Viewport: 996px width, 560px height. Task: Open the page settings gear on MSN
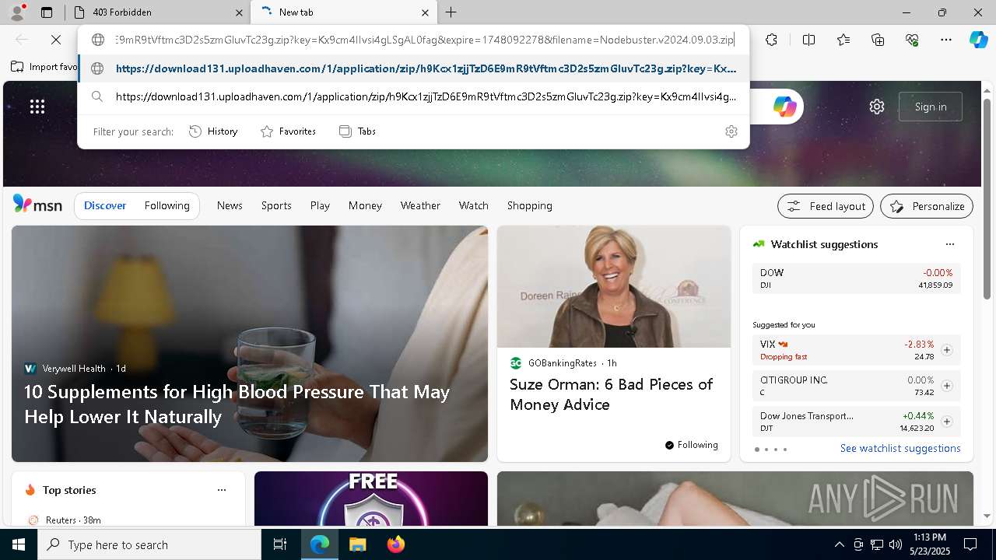point(877,107)
